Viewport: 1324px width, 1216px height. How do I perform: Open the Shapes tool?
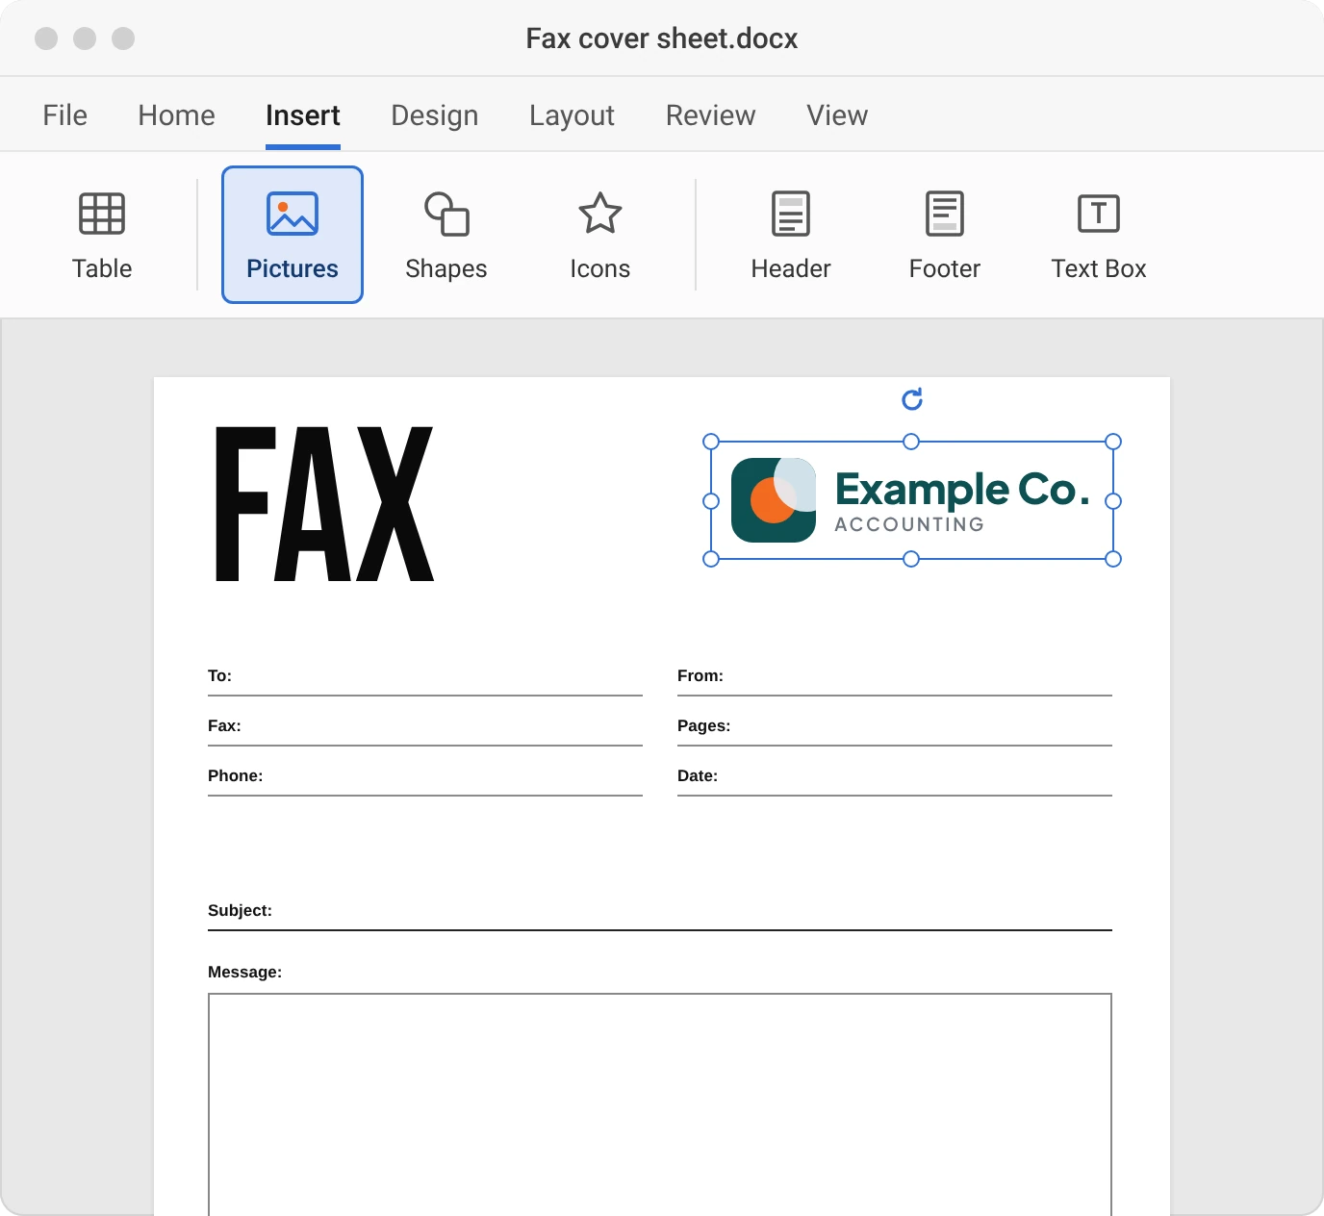[446, 235]
